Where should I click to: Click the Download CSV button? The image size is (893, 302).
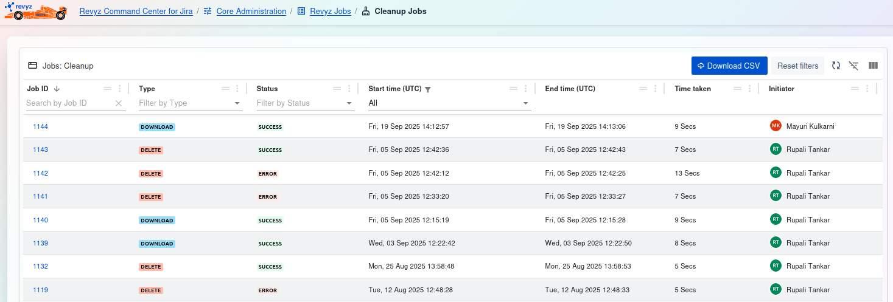click(x=729, y=66)
